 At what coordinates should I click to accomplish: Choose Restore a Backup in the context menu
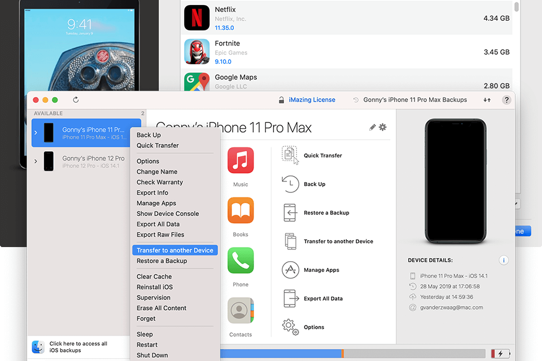162,261
